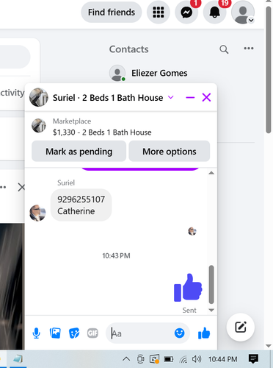Open the notifications bell
Image resolution: width=273 pixels, height=368 pixels.
[x=214, y=13]
